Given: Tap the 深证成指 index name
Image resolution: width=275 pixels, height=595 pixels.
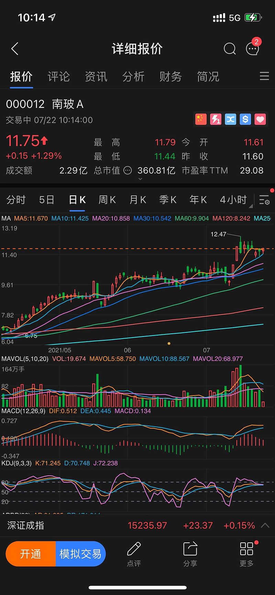Looking at the screenshot, I should pos(26,525).
